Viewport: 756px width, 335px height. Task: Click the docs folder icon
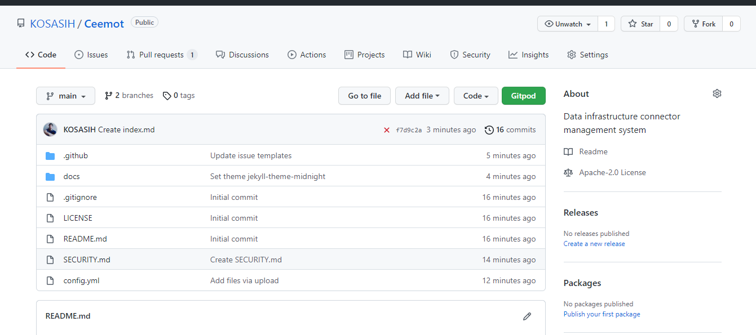[50, 176]
